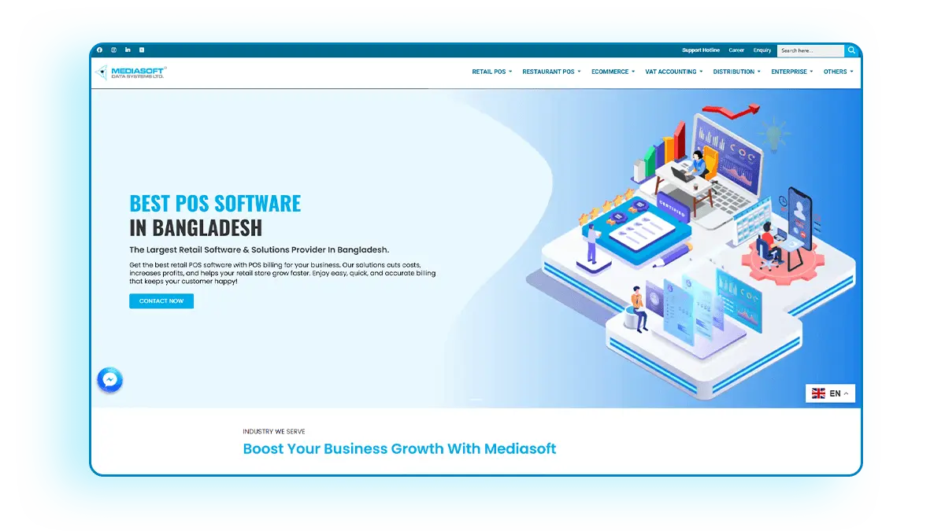This screenshot has width=945, height=531.
Task: Open the Enterprise menu item
Action: 791,72
